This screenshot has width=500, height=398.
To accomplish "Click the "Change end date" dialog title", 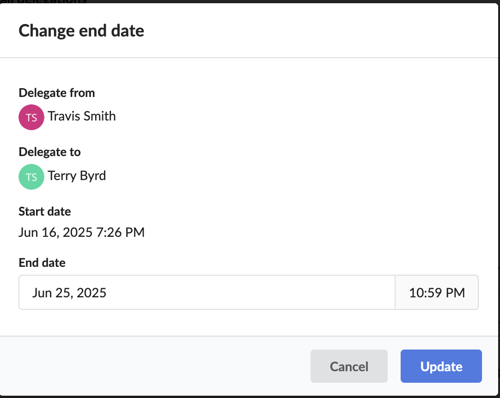I will [x=81, y=31].
